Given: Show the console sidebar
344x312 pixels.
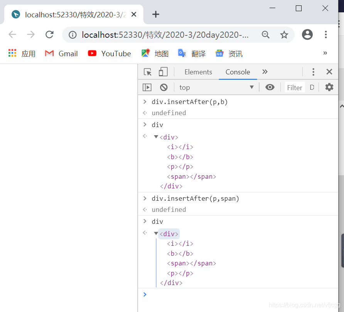Looking at the screenshot, I should pyautogui.click(x=147, y=87).
